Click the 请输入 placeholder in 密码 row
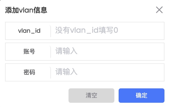Image resolution: width=169 pixels, height=107 pixels. 66,72
